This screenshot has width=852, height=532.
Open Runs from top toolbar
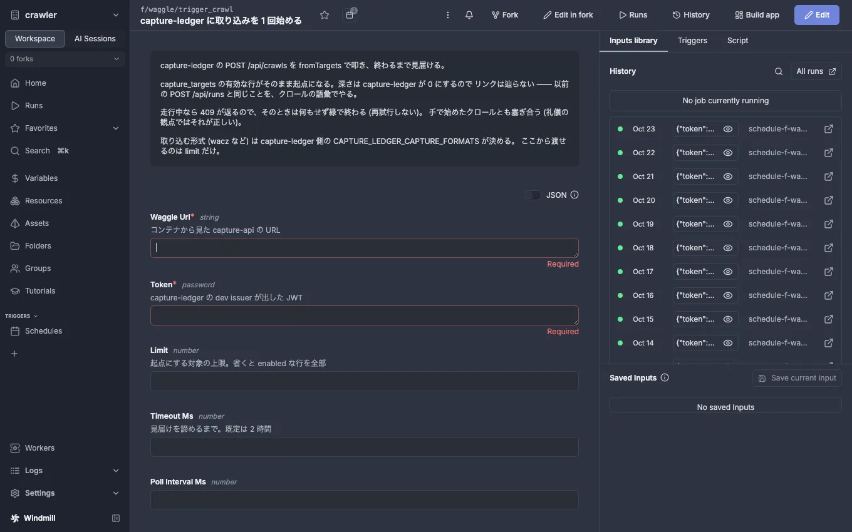click(x=633, y=15)
